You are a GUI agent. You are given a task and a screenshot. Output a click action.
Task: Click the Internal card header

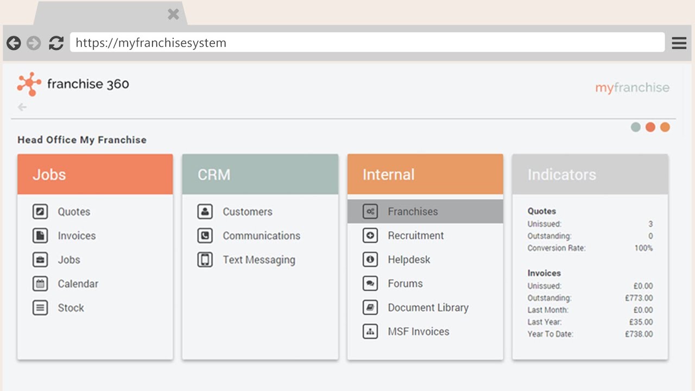[x=425, y=174]
